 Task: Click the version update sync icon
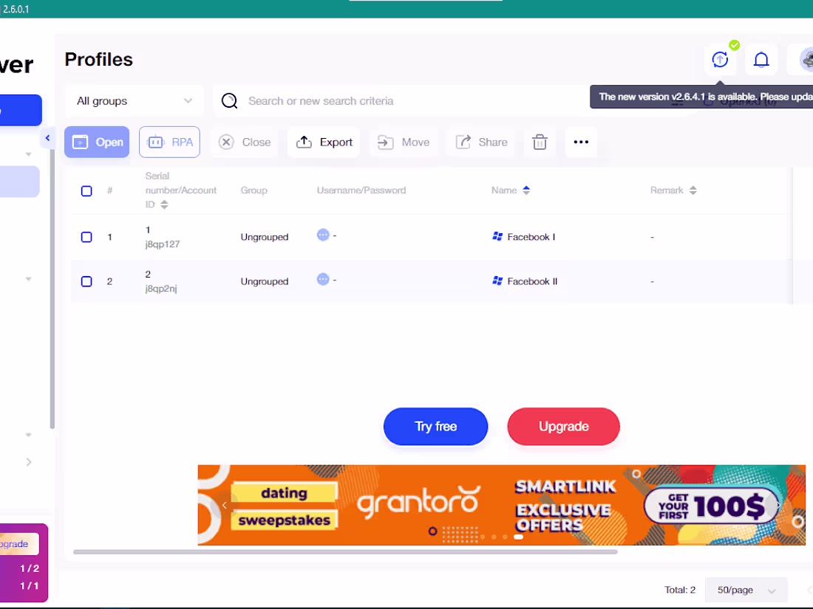[720, 60]
